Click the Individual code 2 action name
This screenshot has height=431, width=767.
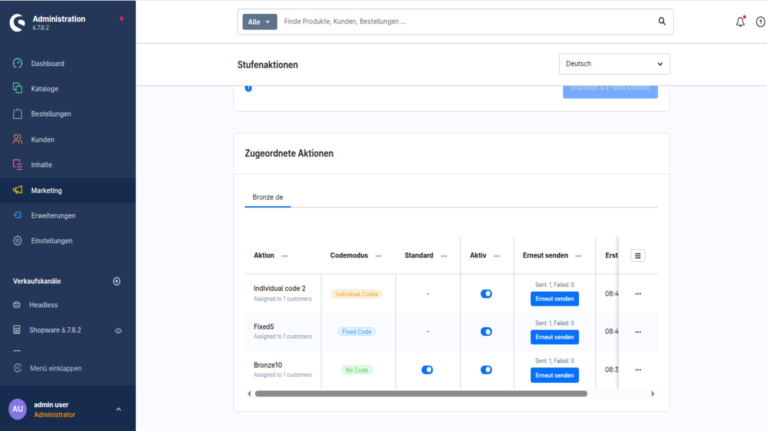click(280, 288)
